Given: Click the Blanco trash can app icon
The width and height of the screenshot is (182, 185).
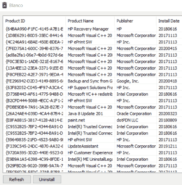Looking at the screenshot, I should [4, 5].
